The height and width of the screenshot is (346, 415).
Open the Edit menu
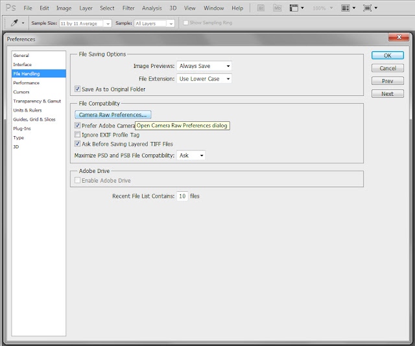(44, 8)
